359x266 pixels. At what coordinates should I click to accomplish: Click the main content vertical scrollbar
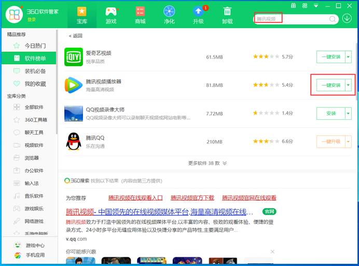[x=357, y=71]
